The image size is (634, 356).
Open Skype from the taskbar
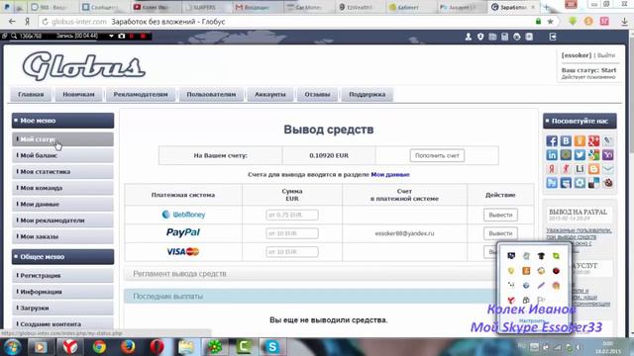272,347
